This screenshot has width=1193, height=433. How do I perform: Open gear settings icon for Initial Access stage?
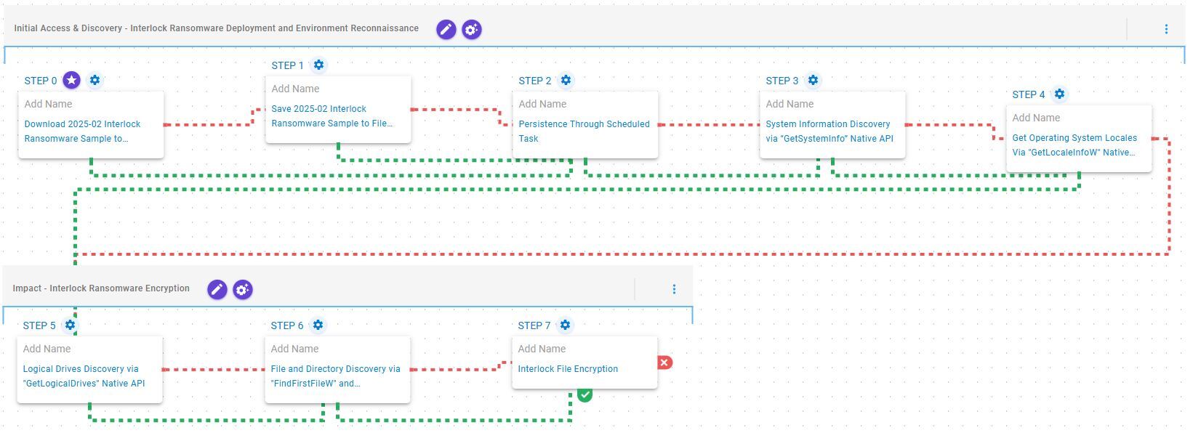coord(472,30)
